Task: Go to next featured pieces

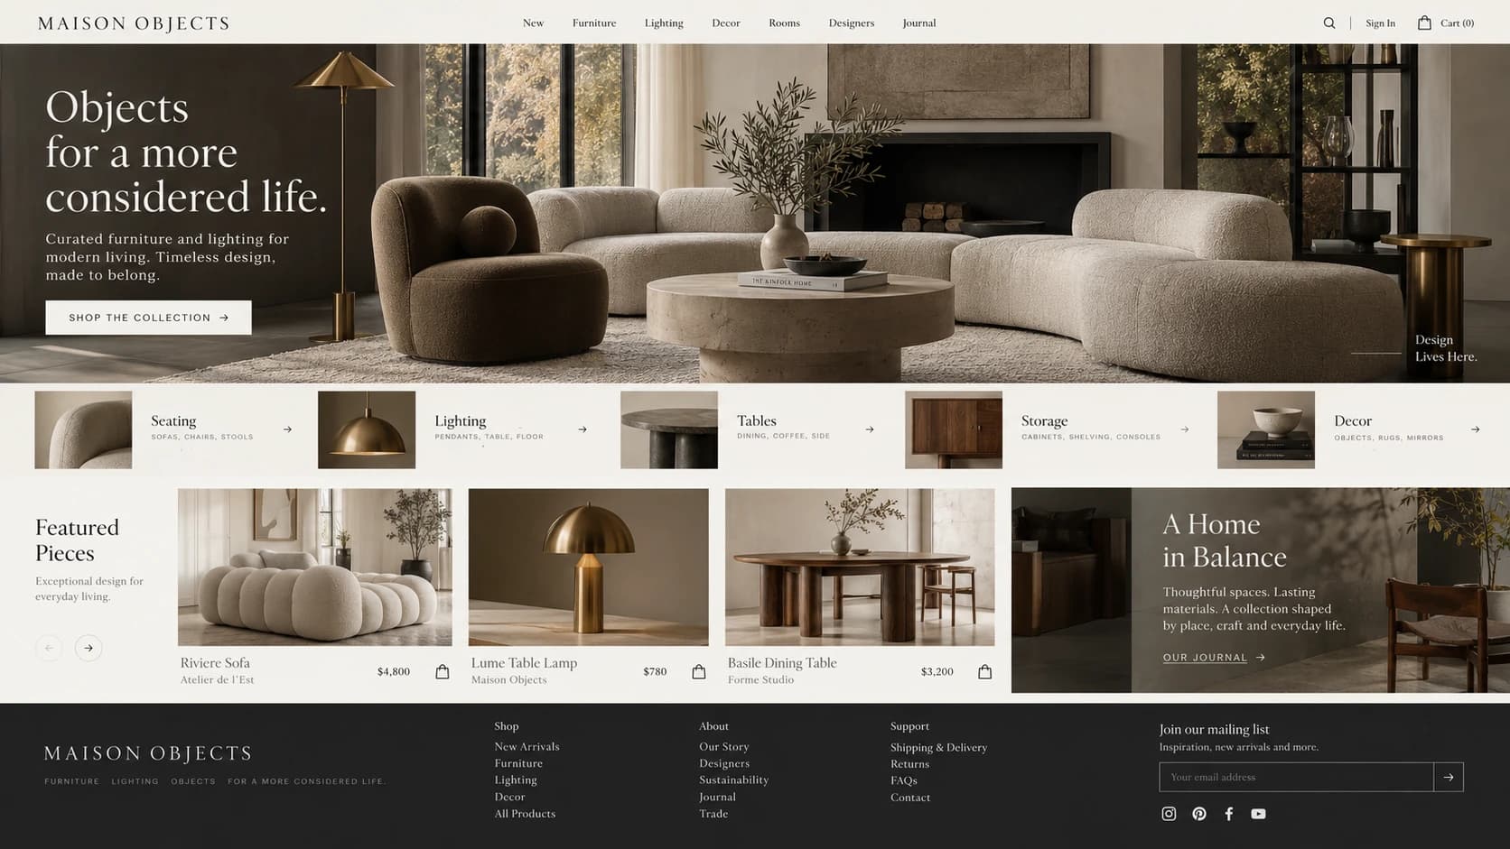Action: [89, 648]
